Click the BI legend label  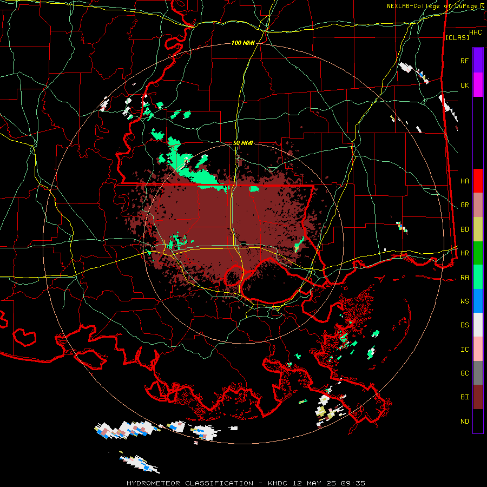(x=464, y=397)
